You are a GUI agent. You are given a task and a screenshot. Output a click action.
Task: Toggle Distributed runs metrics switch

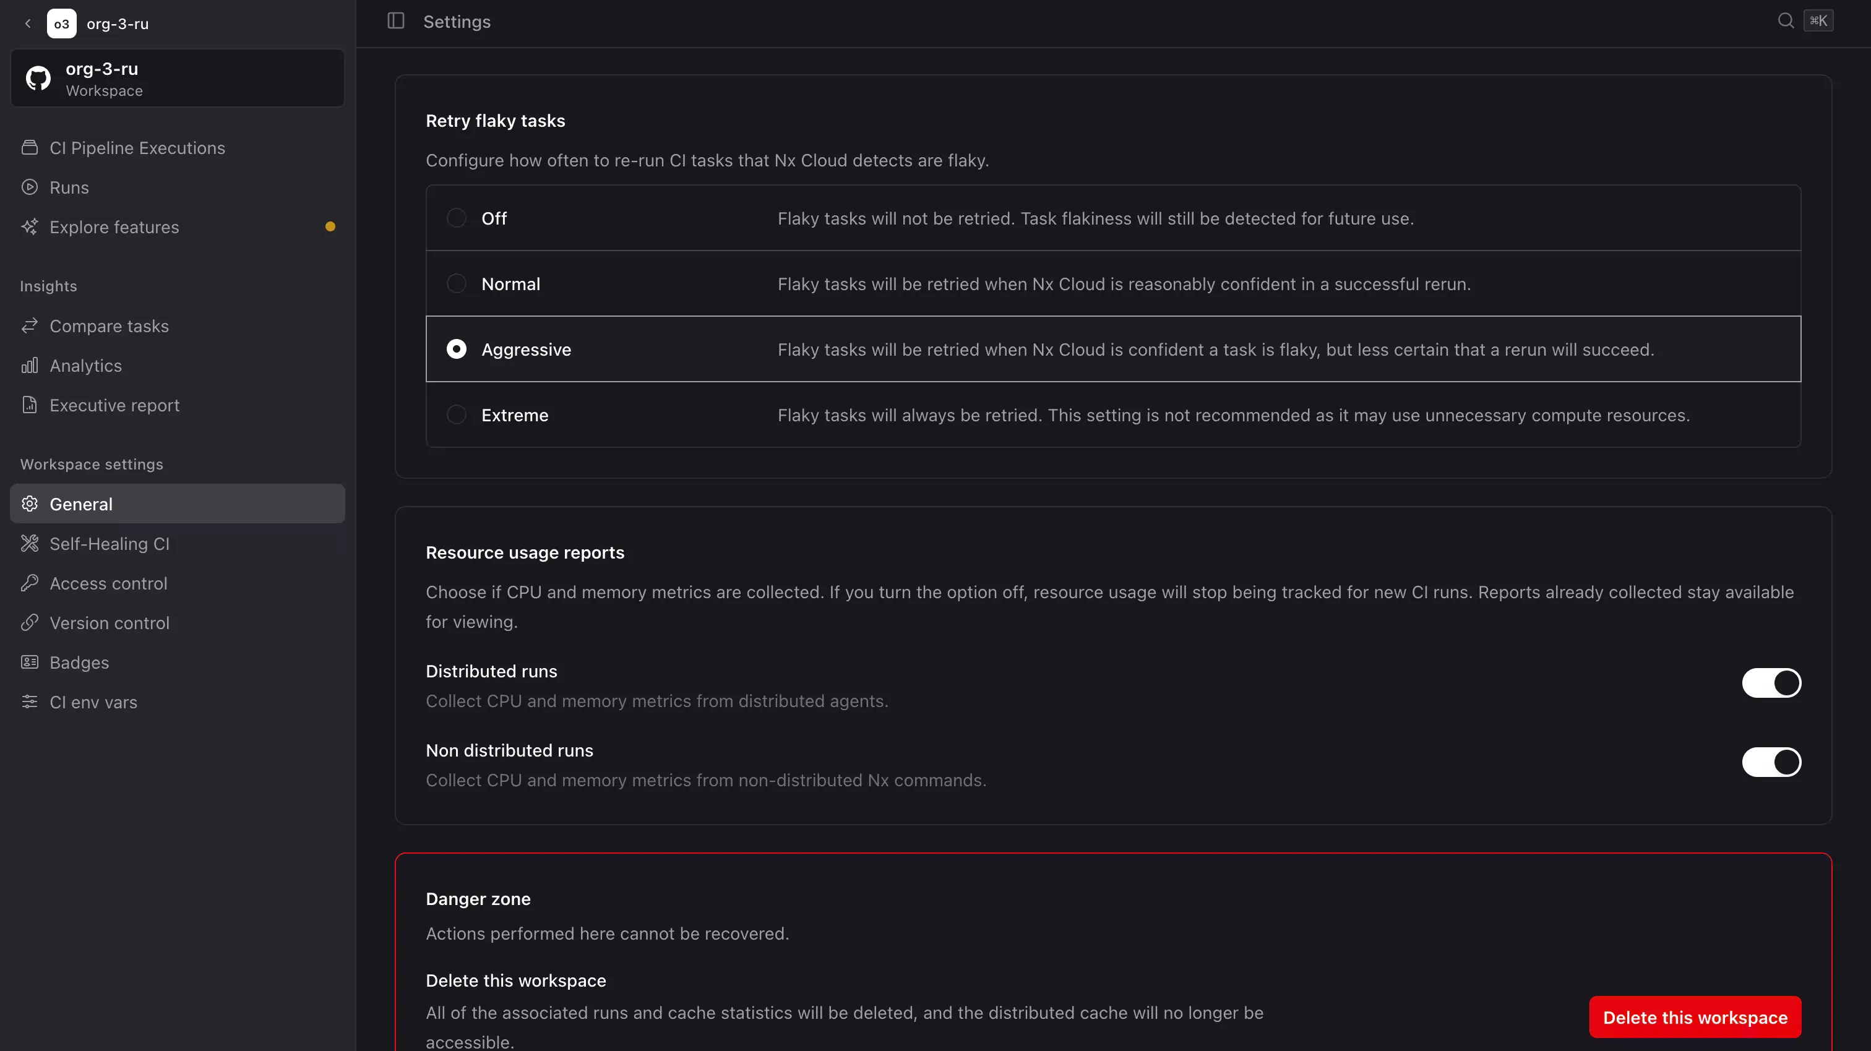pyautogui.click(x=1771, y=683)
